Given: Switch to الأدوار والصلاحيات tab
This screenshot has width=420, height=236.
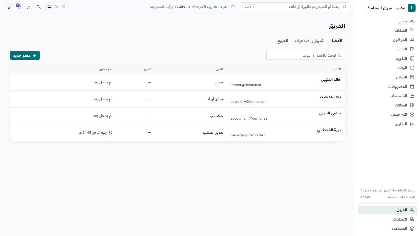Looking at the screenshot, I should coord(309,41).
